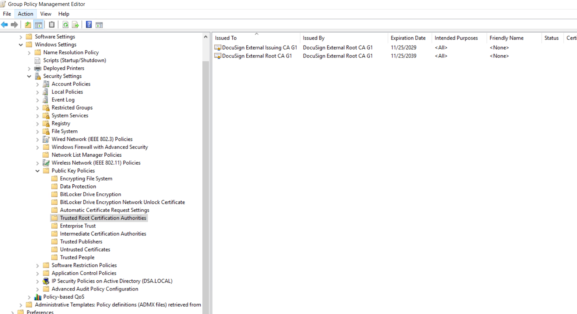Sort by Expiration Date column header

pos(408,38)
